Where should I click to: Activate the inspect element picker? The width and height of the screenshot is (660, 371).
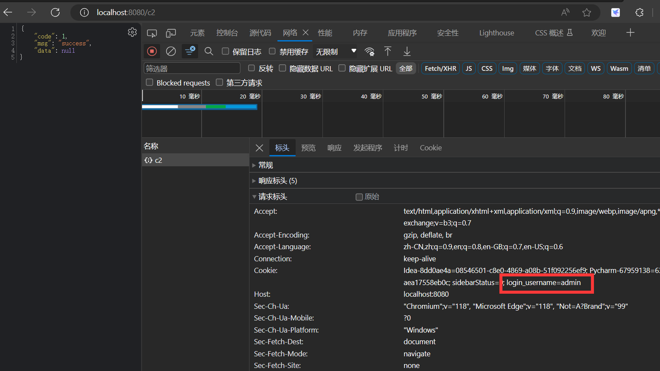[152, 33]
